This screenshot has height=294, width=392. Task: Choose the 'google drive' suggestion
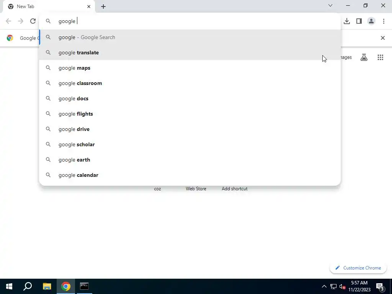pyautogui.click(x=190, y=129)
